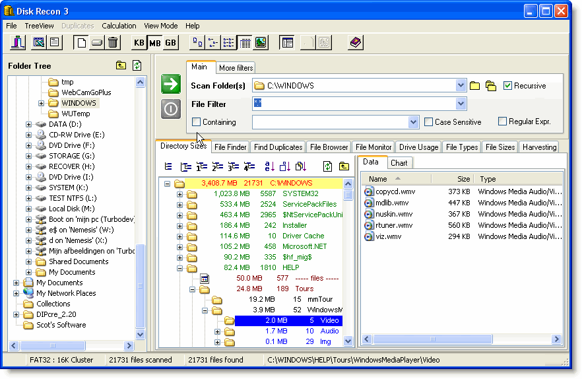Click the Folder Tree vertical scrollbar down arrow
This screenshot has width=582, height=379.
pos(140,334)
